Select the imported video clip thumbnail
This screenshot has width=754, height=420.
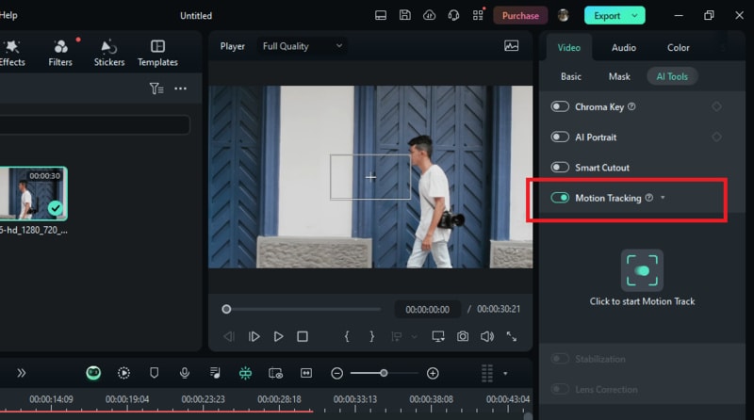(x=33, y=194)
